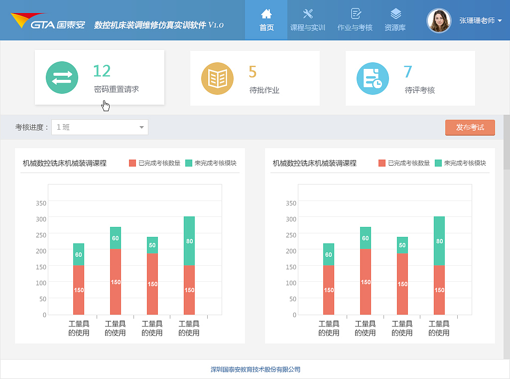Screen dimensions: 510x379
Task: Click footer link 深圳国泰安教育技术股份有限公司
Action: [x=255, y=370]
